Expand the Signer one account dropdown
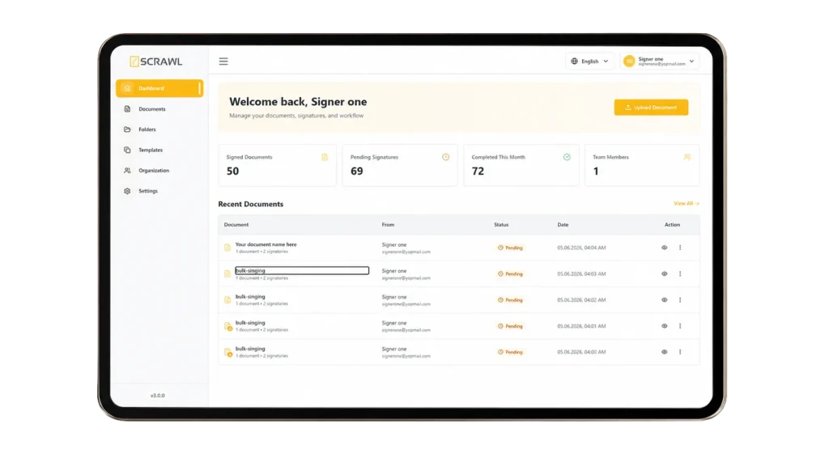 pos(659,61)
